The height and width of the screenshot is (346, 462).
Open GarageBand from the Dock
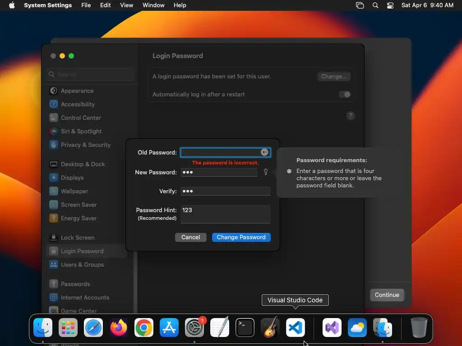pos(270,328)
